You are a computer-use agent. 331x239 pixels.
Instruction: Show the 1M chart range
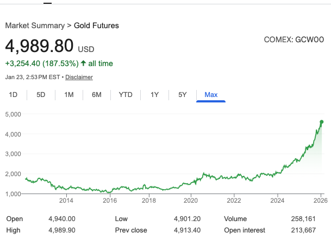[x=69, y=95]
